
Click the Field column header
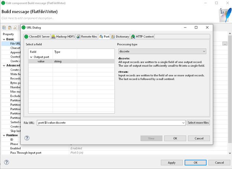click(x=41, y=52)
